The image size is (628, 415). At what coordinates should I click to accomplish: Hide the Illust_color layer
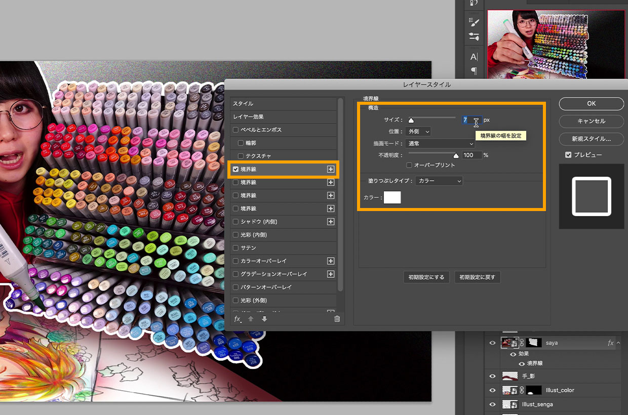coord(492,390)
